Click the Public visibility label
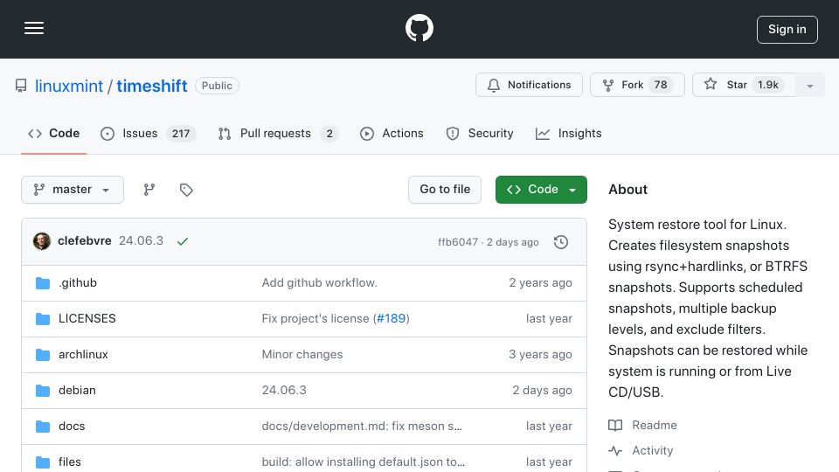 217,86
